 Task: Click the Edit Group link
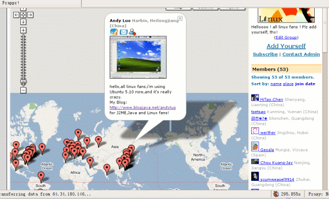point(286,38)
